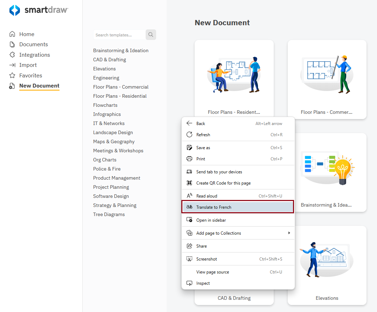Open the Flowcharts template category

pyautogui.click(x=105, y=105)
